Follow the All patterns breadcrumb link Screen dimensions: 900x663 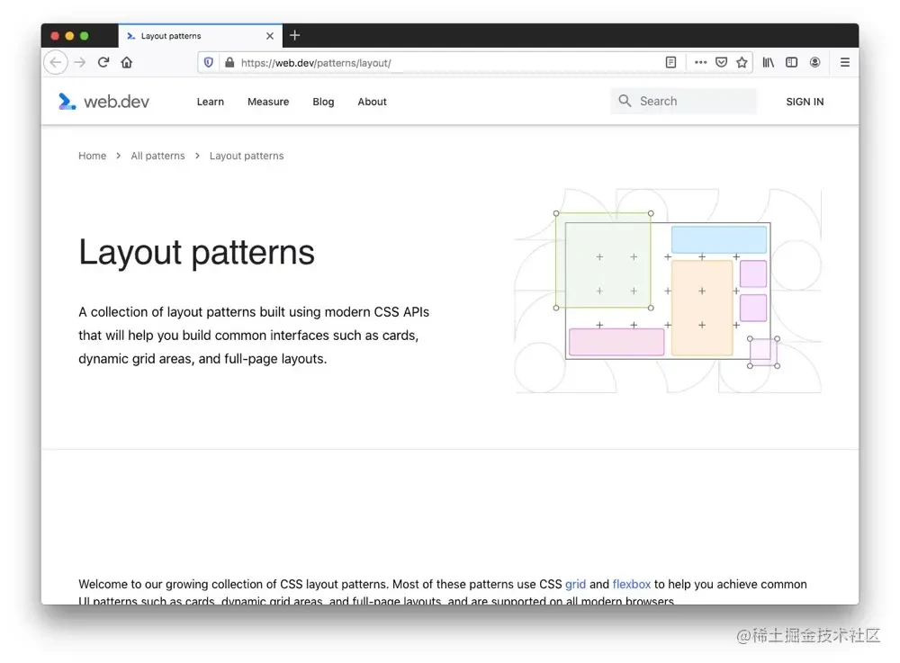(x=157, y=156)
